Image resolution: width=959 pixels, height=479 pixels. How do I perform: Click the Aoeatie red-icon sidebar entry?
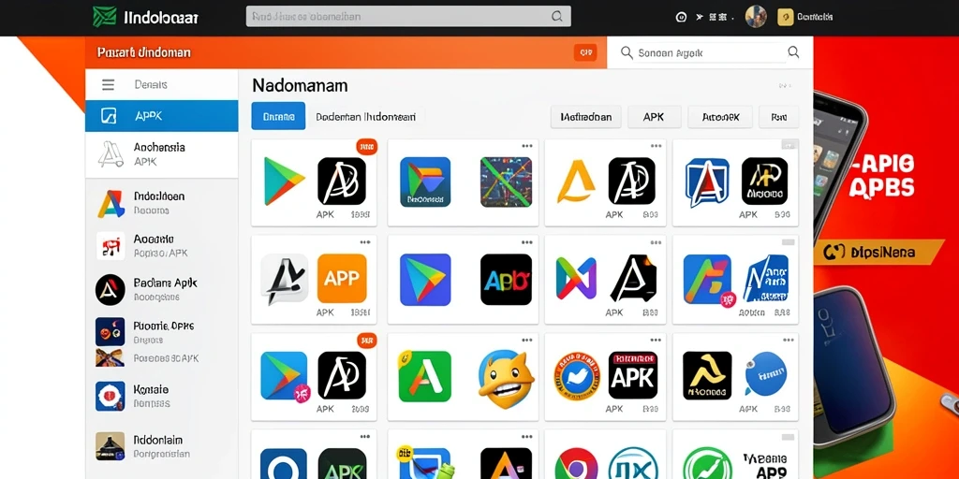pos(161,246)
